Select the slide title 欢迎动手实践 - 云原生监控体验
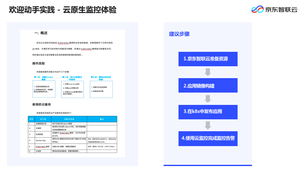 (x=62, y=10)
